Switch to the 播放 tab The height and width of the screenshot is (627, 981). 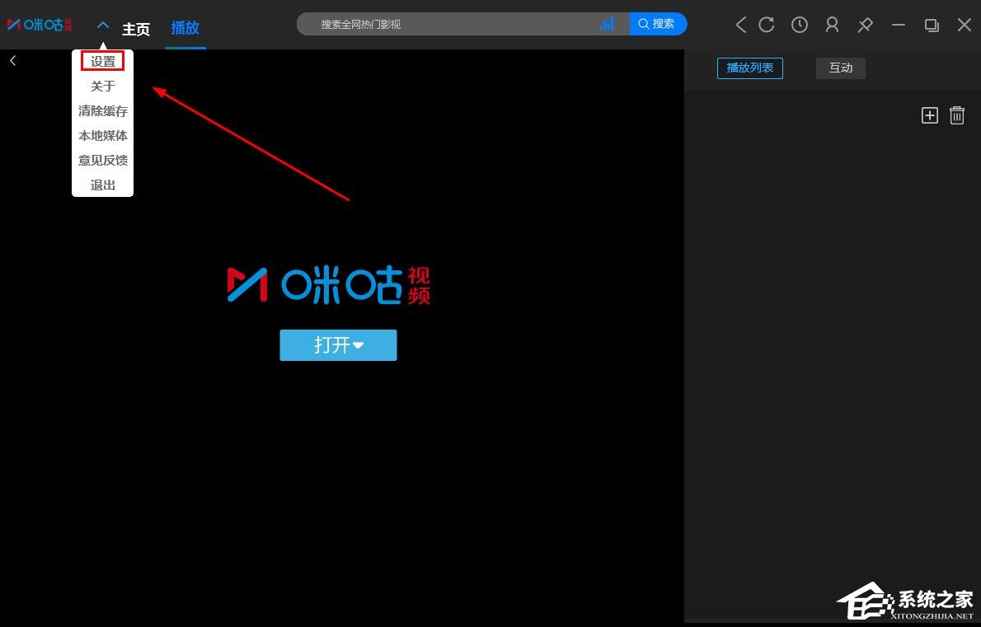tap(185, 28)
